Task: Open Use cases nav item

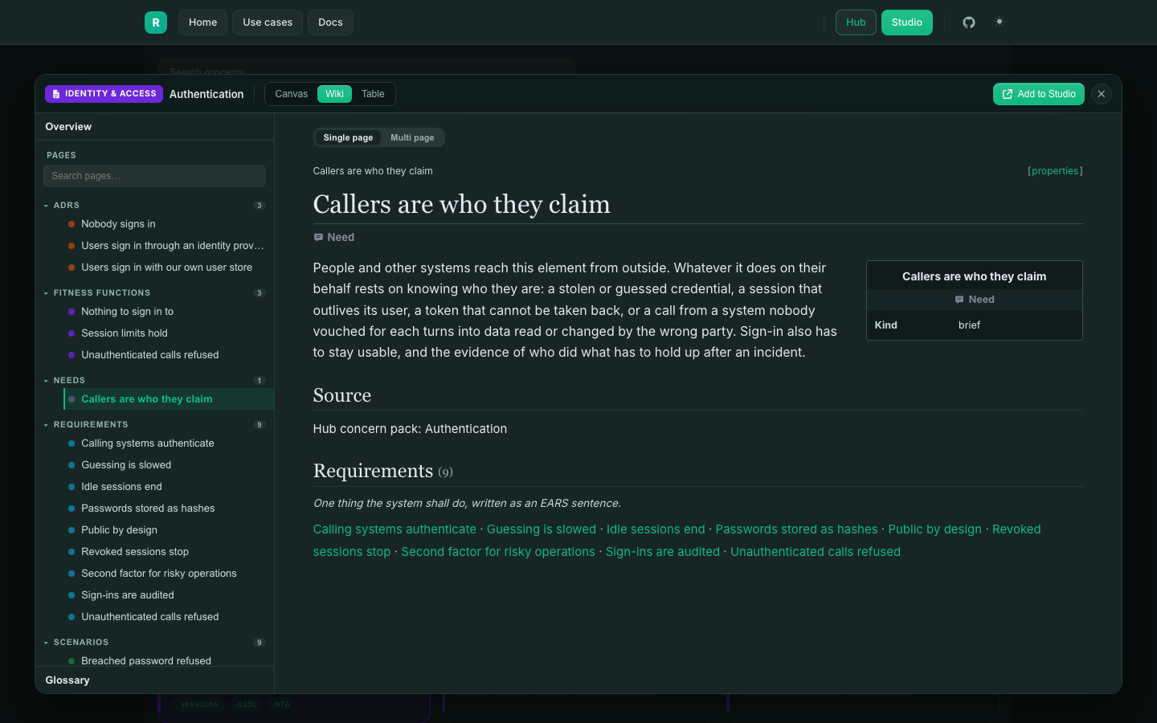Action: tap(268, 22)
